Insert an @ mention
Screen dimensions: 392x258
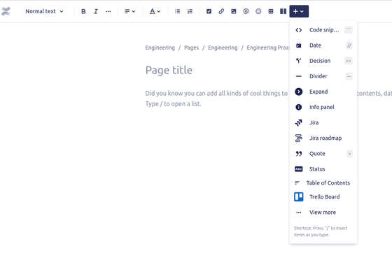pyautogui.click(x=246, y=11)
